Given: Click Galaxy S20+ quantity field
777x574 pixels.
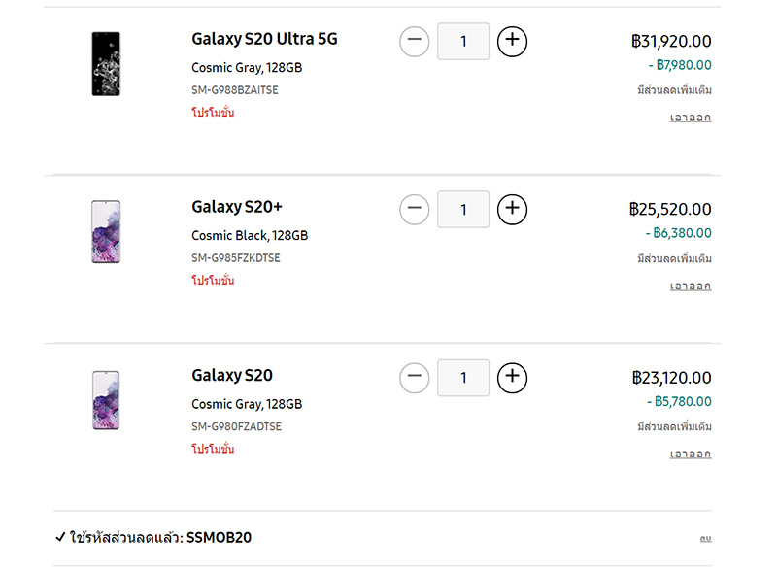Looking at the screenshot, I should tap(463, 210).
